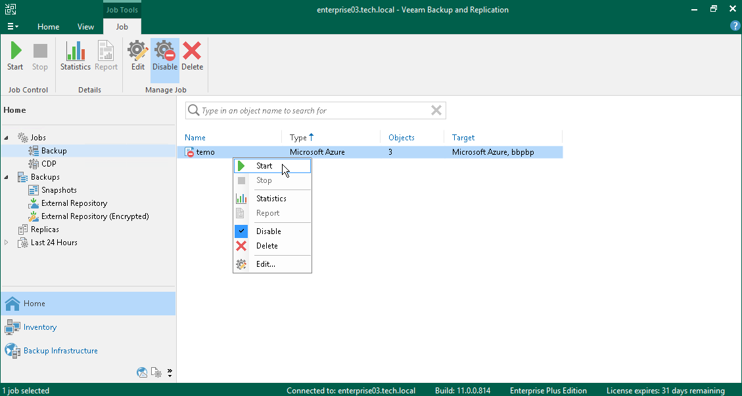Expand the navigation pane overflow chevron
742x396 pixels.
click(x=170, y=372)
